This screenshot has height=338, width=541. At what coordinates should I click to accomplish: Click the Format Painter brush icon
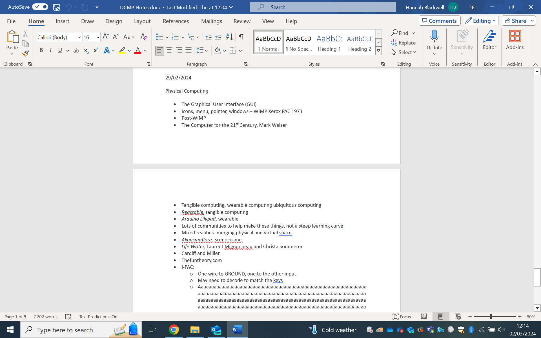(x=25, y=53)
